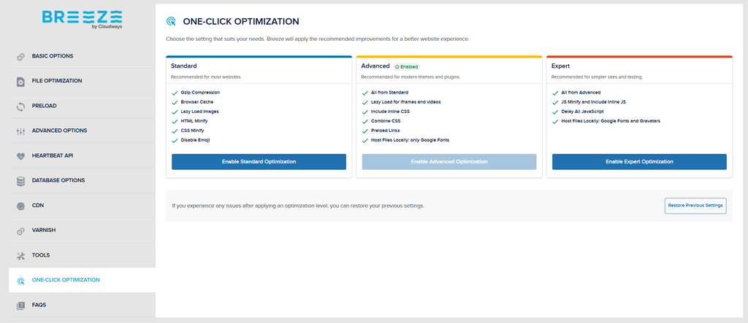Click the Browser Cache feature text
Screen dimensions: 748x323
pyautogui.click(x=197, y=102)
